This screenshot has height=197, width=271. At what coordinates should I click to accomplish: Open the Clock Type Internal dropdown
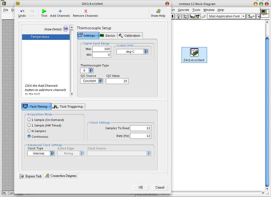(41, 153)
